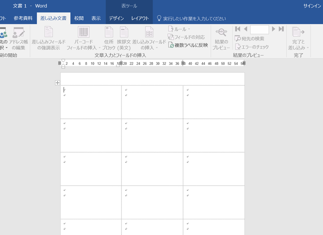Image resolution: width=323 pixels, height=235 pixels.
Task: Open the ルール rules menu
Action: coord(179,29)
